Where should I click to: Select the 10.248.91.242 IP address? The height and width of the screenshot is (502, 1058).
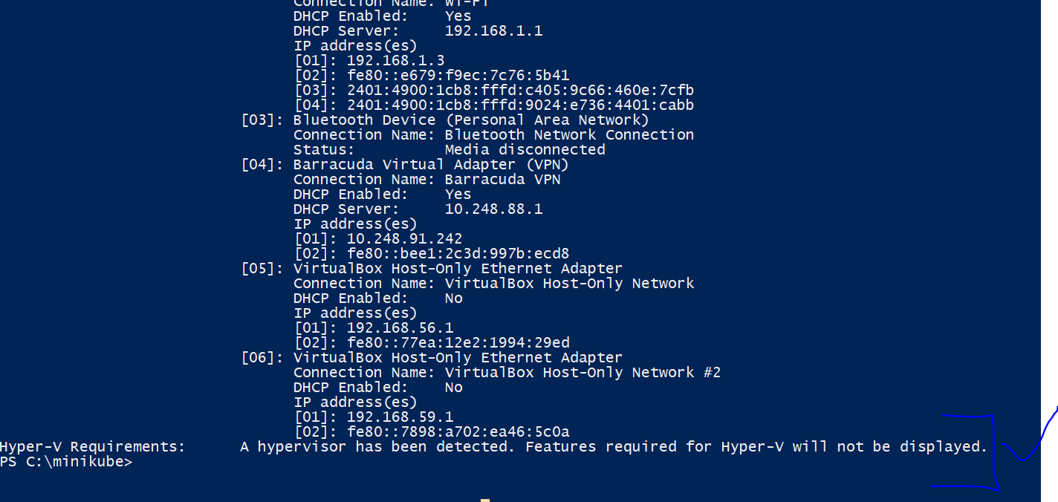[405, 239]
